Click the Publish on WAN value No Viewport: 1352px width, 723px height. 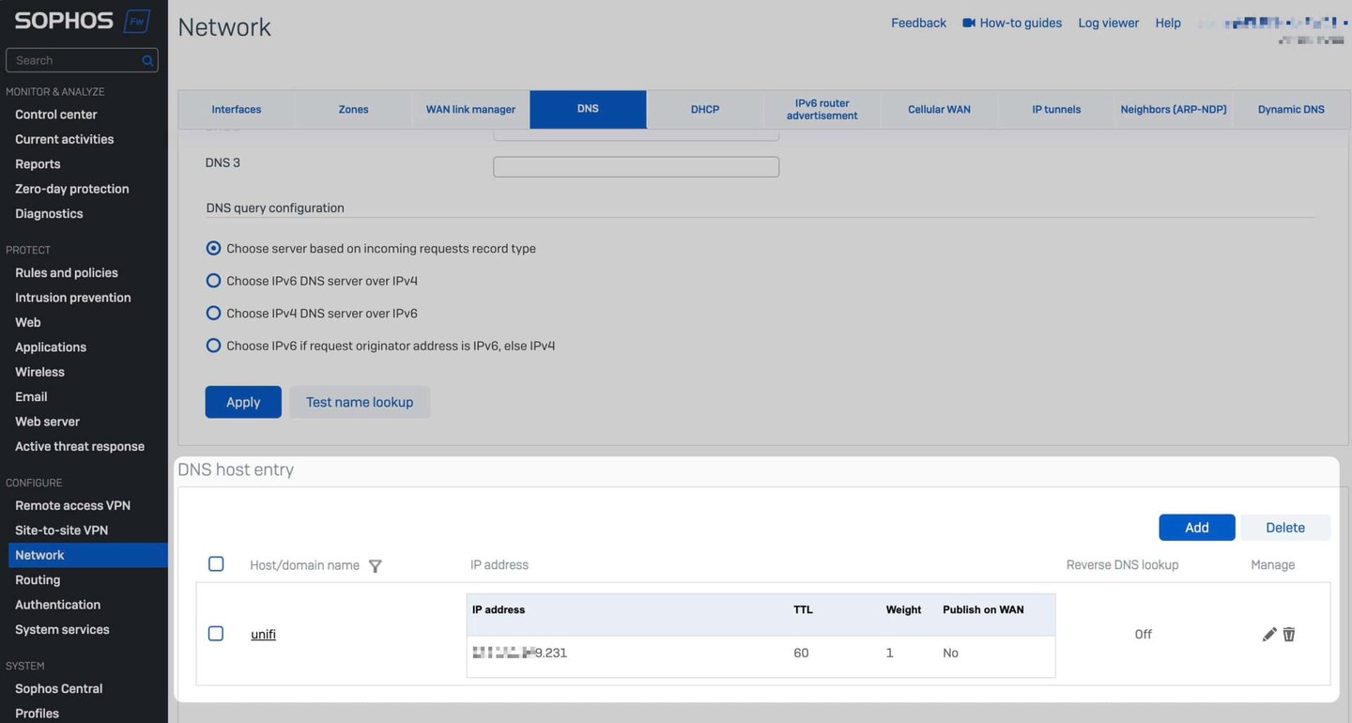(x=950, y=654)
